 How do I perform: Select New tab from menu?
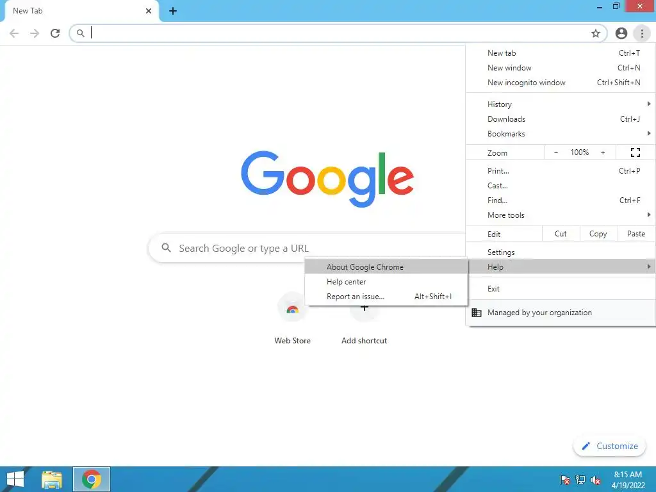pos(561,53)
